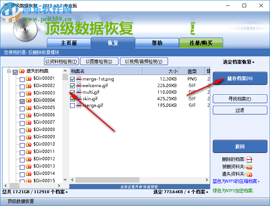Select the skin.gif file name
The height and width of the screenshot is (206, 270).
[x=90, y=99]
